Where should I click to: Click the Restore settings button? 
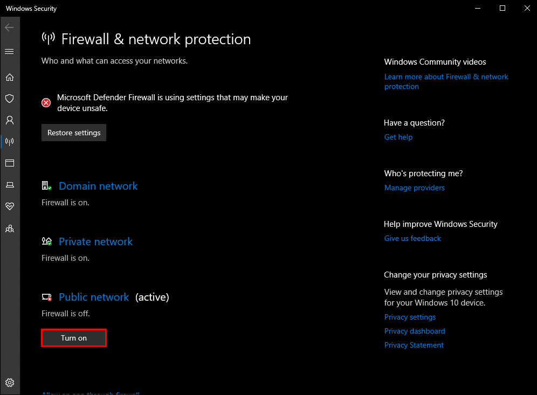click(x=74, y=133)
